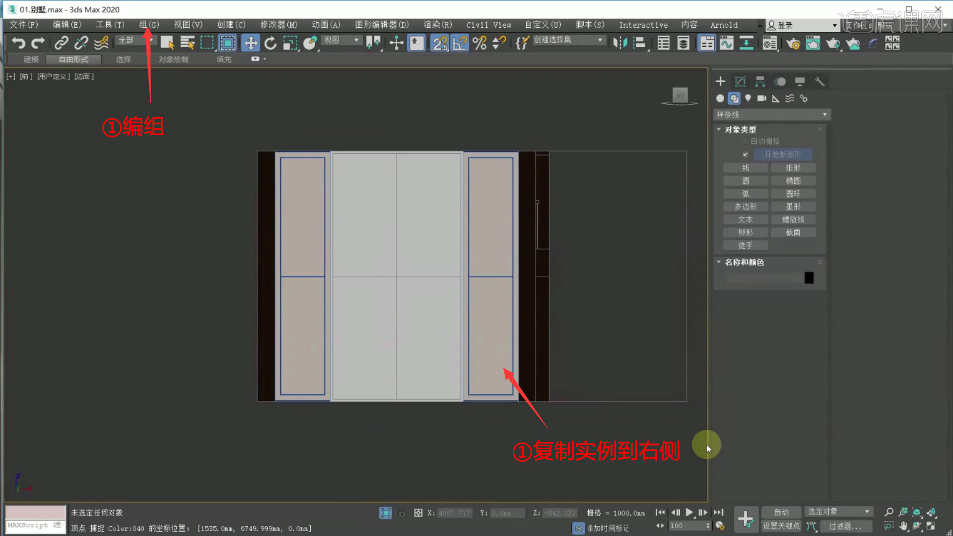Click the Undo arrow icon
The image size is (953, 536).
tap(18, 43)
